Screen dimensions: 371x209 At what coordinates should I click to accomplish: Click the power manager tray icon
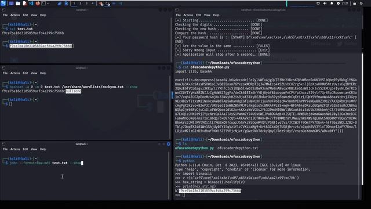(x=338, y=3)
